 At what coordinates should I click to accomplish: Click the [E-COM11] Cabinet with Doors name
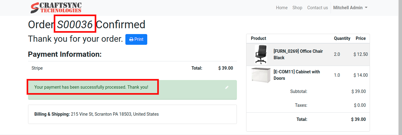296,75
